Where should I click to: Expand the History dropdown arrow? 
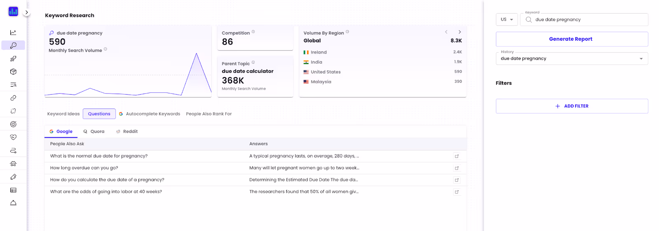tap(641, 59)
